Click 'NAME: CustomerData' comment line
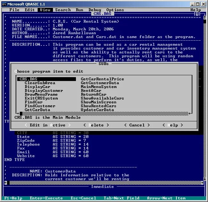Image resolution: width=208 pixels, height=202 pixels. point(53,171)
